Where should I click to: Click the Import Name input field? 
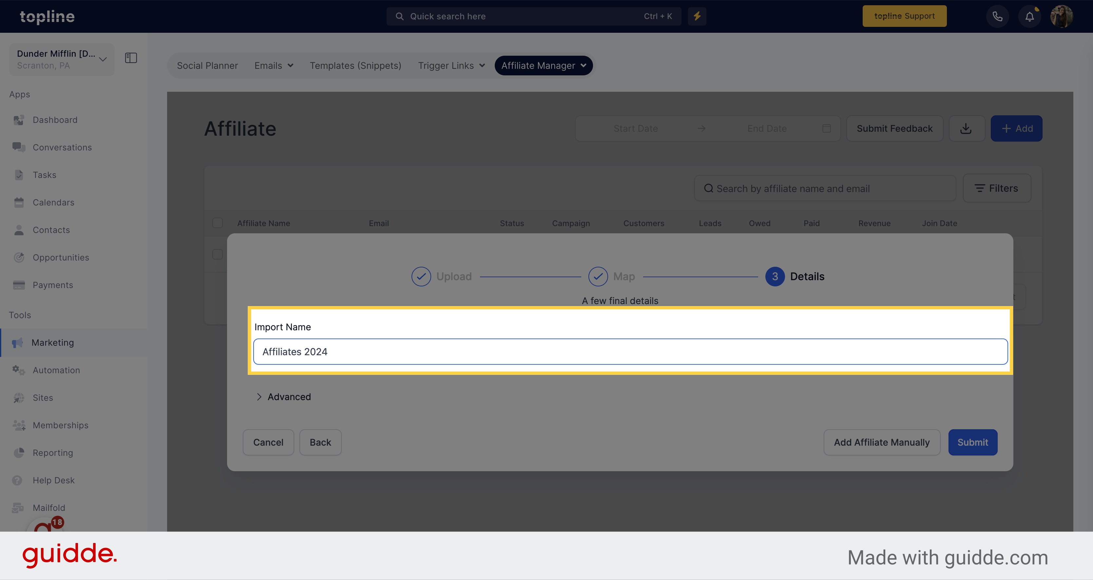[x=631, y=352]
